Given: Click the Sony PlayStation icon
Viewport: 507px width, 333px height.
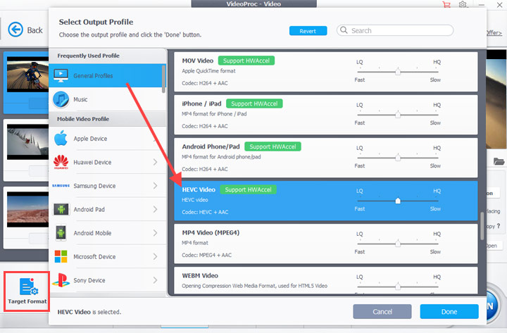Looking at the screenshot, I should click(61, 280).
